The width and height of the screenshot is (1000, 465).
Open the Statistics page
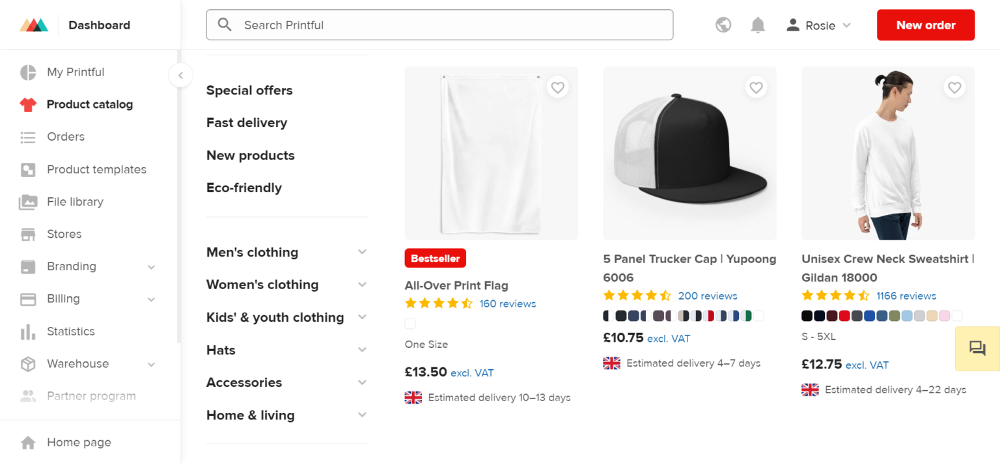tap(71, 331)
